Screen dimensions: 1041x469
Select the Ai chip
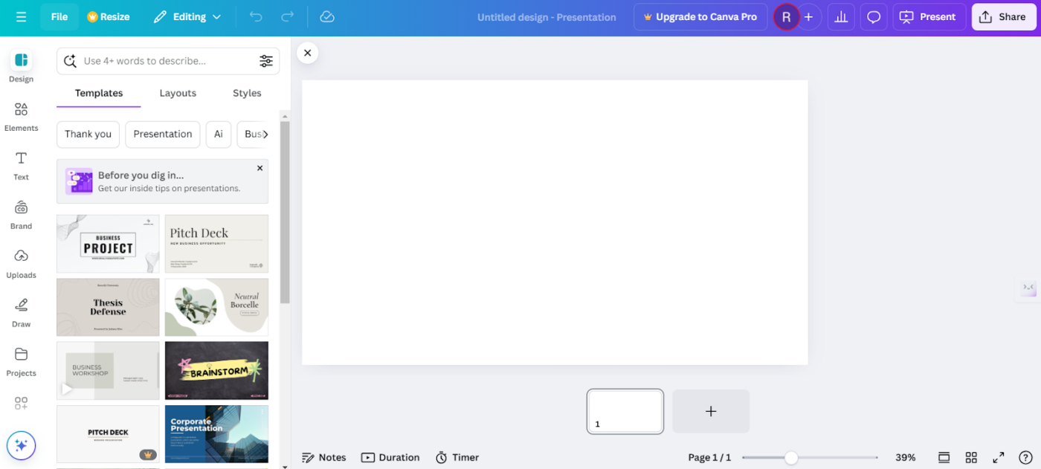(x=219, y=135)
